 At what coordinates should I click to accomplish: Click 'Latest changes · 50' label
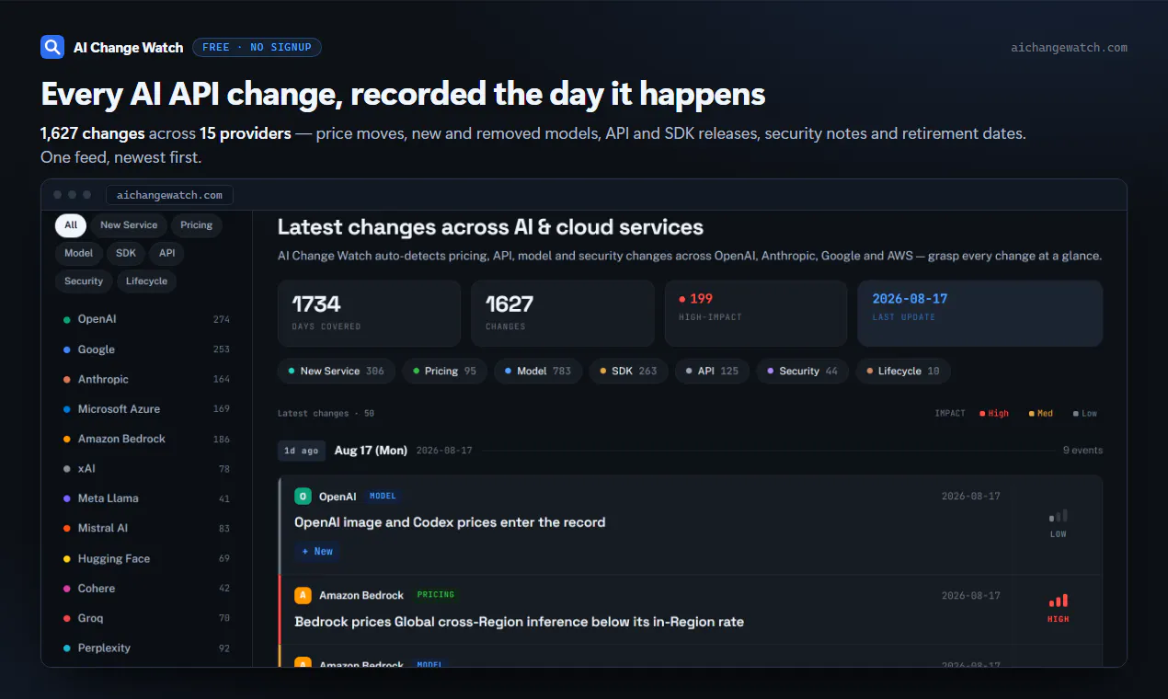(326, 414)
